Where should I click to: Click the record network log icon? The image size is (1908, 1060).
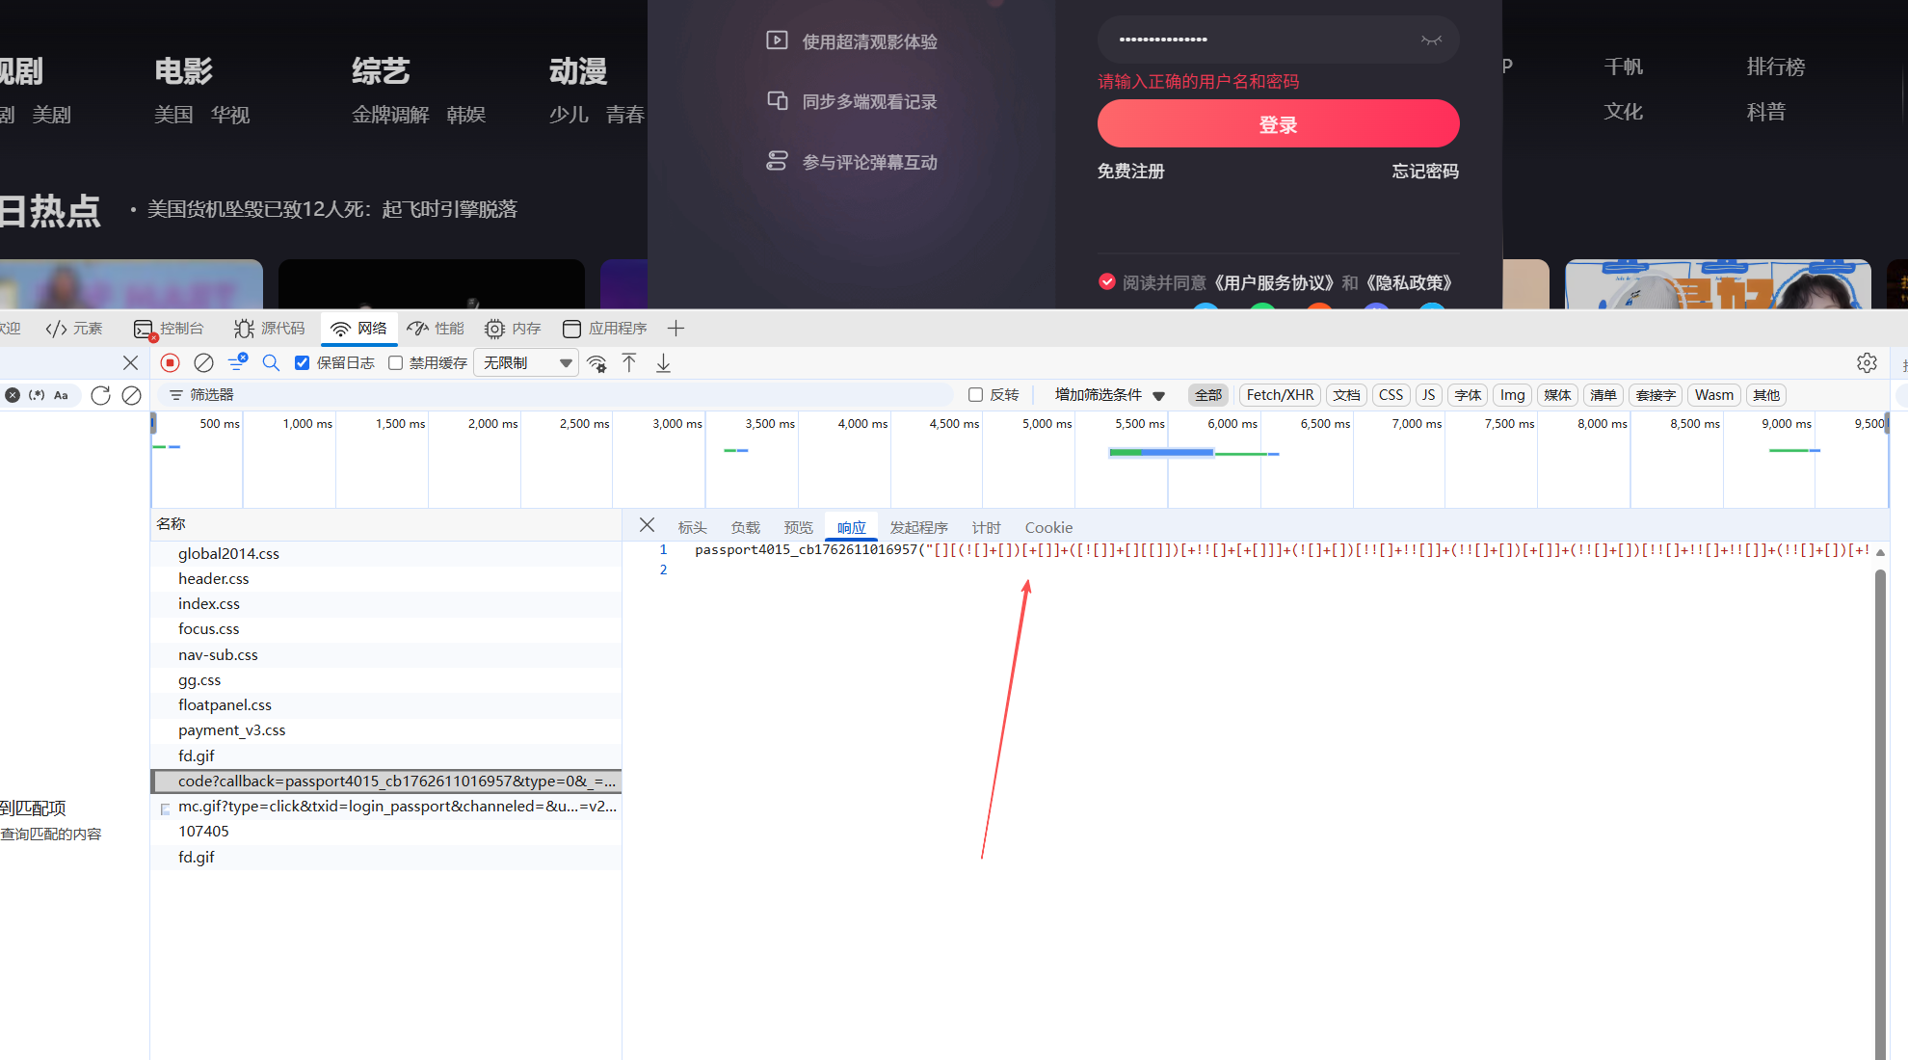click(x=170, y=363)
